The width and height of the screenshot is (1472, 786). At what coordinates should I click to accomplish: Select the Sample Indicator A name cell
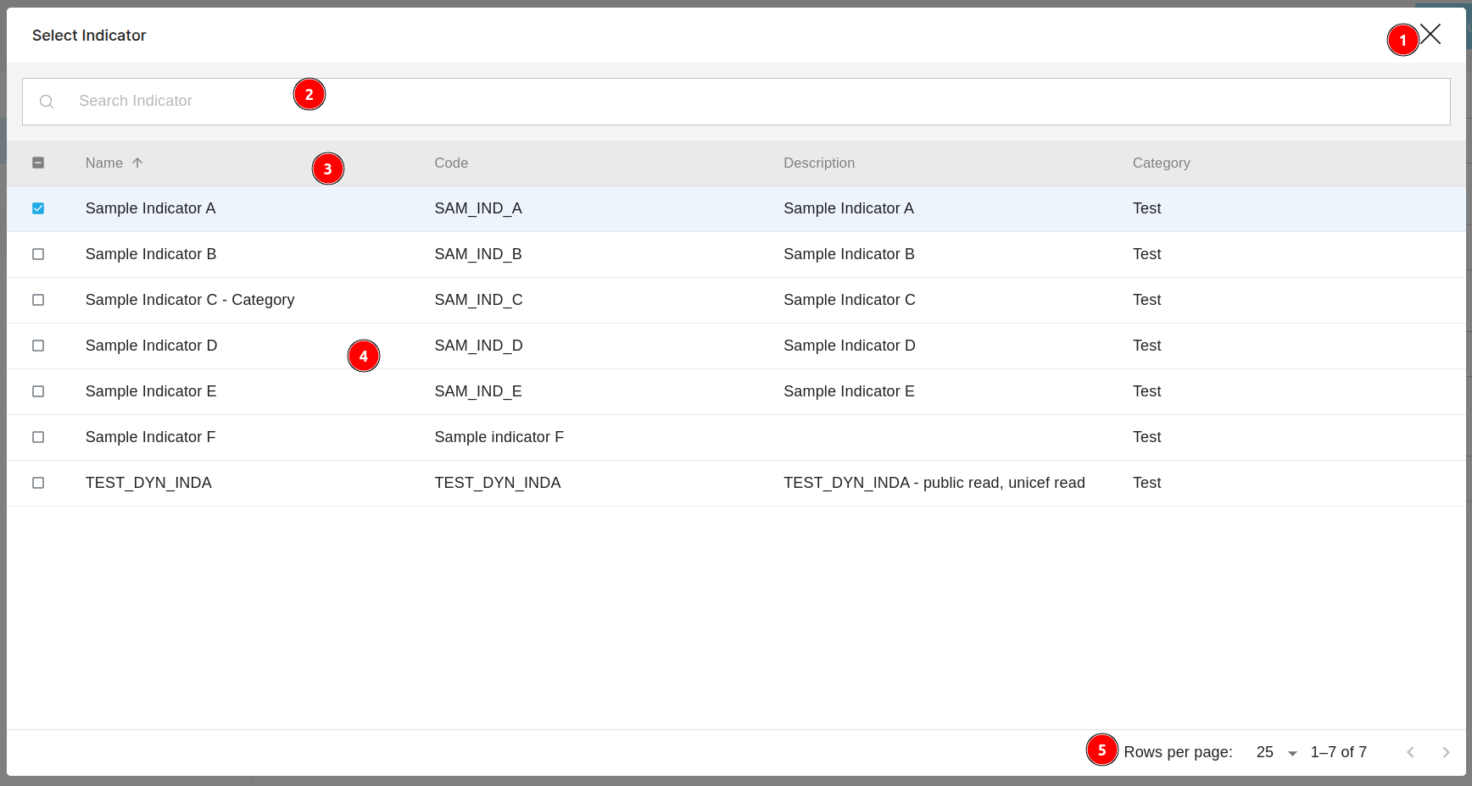pos(150,208)
